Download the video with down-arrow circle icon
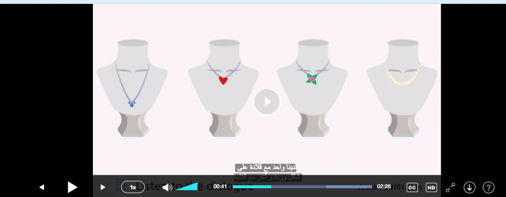The image size is (506, 197). [469, 187]
